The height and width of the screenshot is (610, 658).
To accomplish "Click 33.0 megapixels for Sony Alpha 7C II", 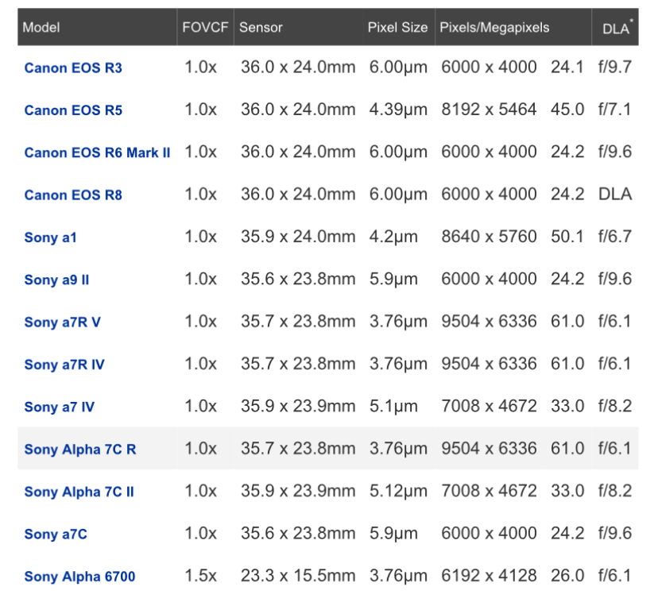I will (567, 491).
